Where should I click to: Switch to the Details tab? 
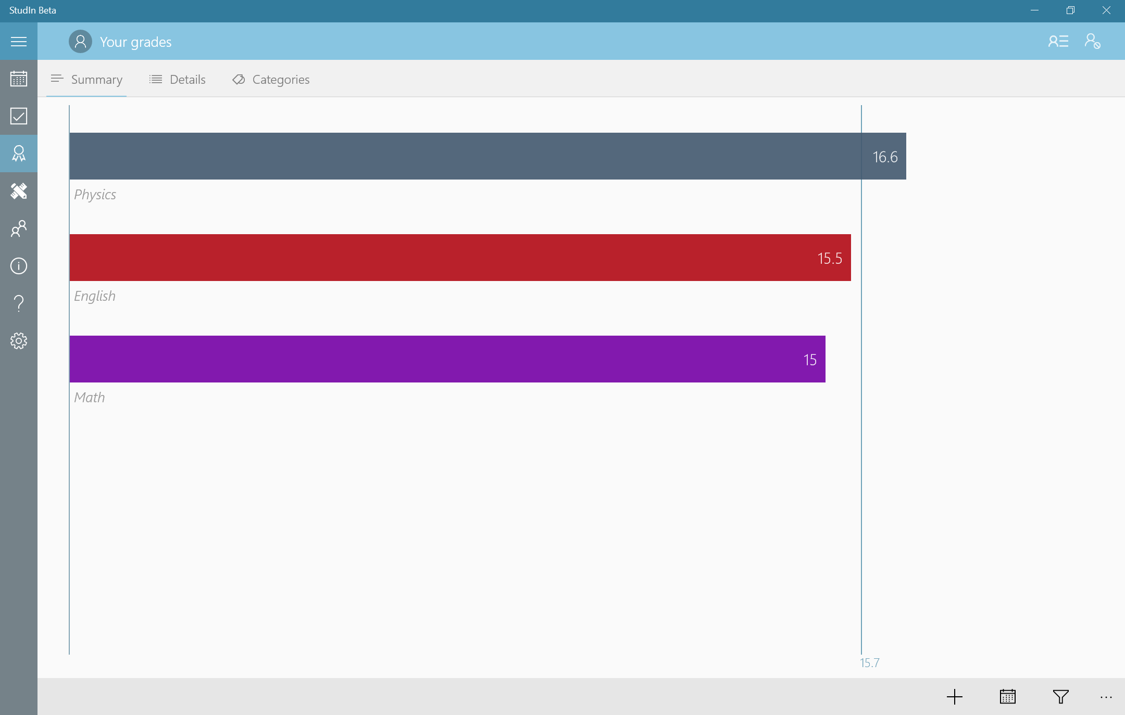178,80
